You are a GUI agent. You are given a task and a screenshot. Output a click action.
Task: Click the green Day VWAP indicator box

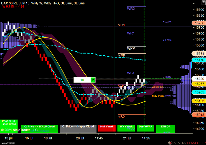pos(145,128)
